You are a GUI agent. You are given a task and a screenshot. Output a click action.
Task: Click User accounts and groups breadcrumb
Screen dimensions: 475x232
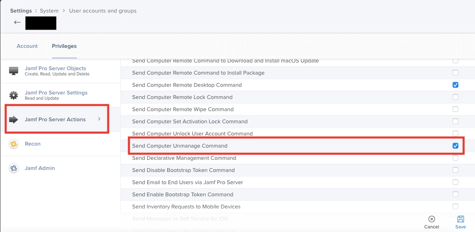pos(103,11)
